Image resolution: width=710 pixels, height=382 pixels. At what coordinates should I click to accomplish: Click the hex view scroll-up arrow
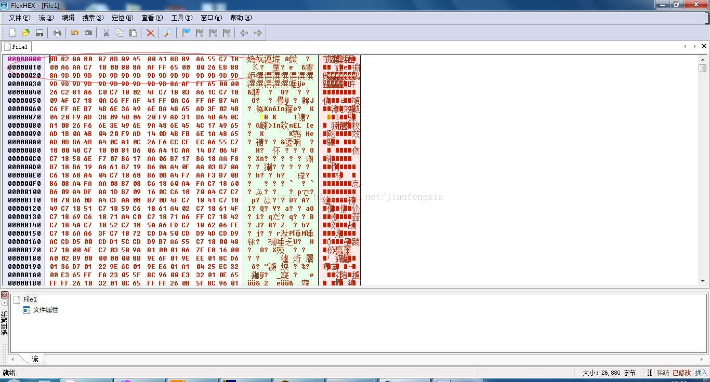click(x=703, y=59)
